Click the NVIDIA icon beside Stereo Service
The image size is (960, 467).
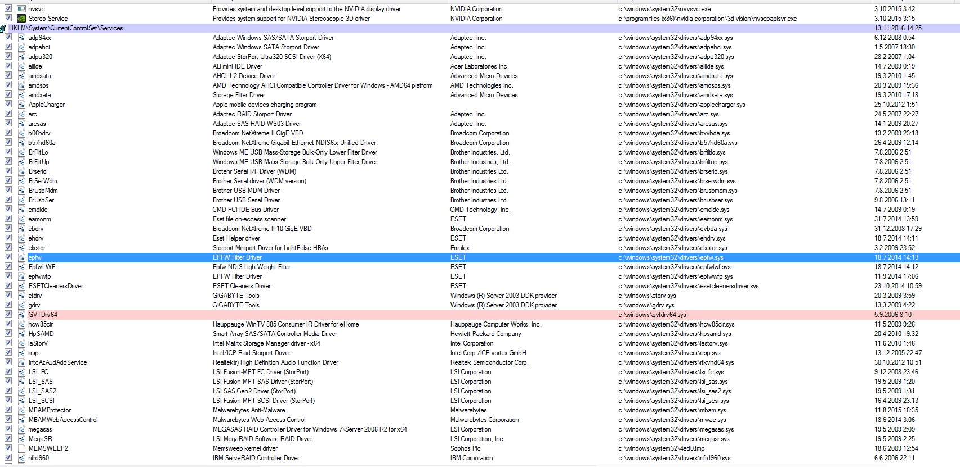[x=21, y=19]
